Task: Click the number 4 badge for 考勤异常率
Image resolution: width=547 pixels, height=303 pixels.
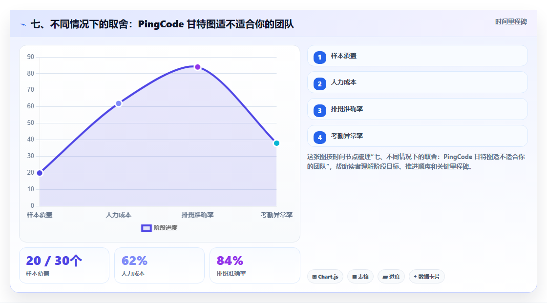Action: 319,138
